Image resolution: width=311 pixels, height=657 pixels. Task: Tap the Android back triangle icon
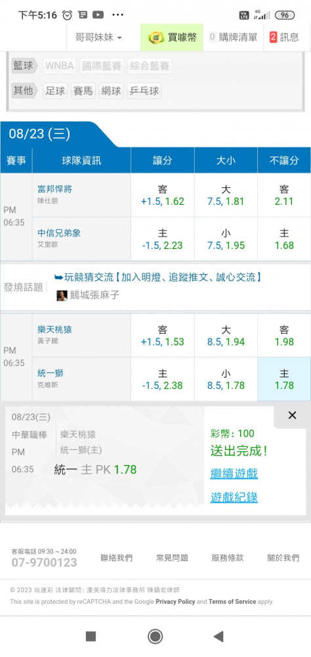[x=218, y=637]
